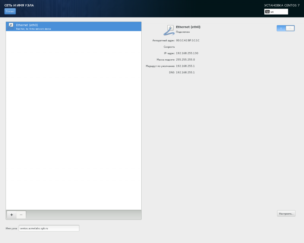304x243 pixels.
Task: Click the DNS label in connection details
Action: coord(172,72)
